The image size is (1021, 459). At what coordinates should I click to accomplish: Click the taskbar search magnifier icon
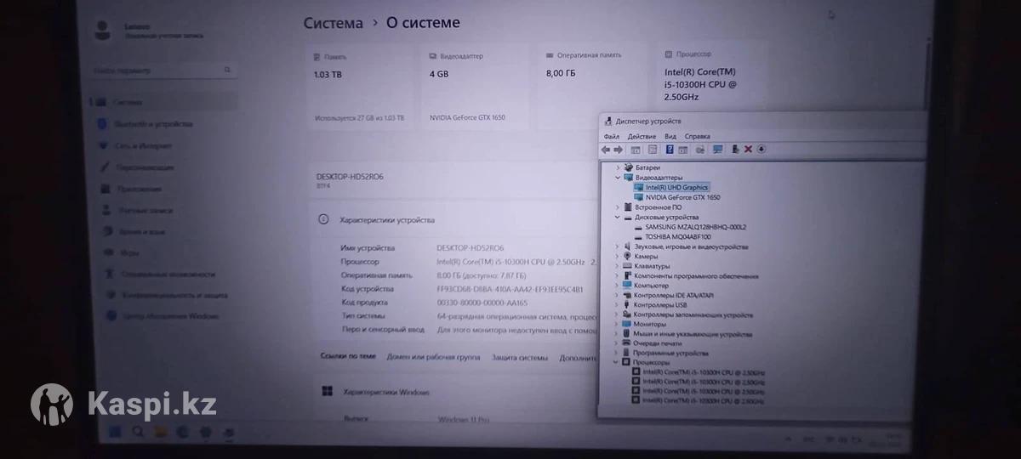[x=137, y=432]
